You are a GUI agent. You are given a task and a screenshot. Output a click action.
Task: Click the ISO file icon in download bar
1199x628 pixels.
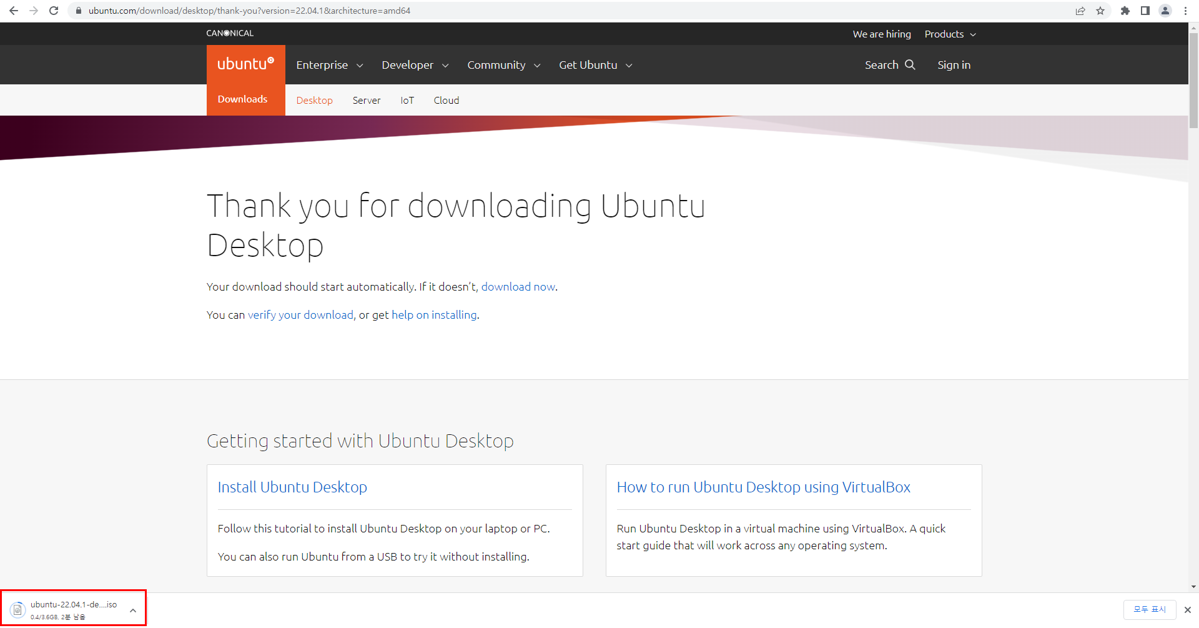coord(17,609)
